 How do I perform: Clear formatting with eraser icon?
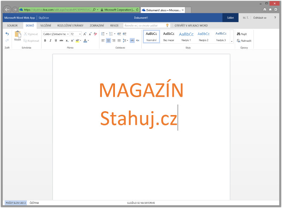[x=95, y=34]
